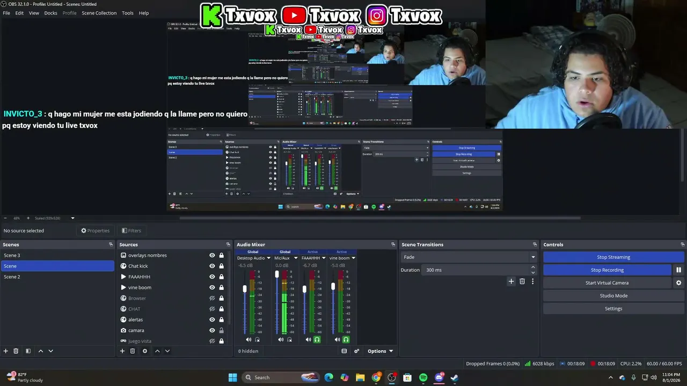This screenshot has width=687, height=386.
Task: Click the Desktop Audio volume fader
Action: (x=245, y=289)
